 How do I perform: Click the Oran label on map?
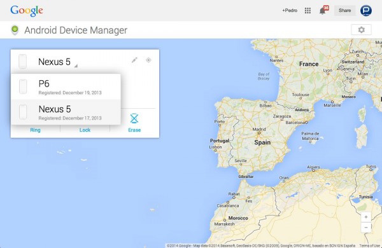pyautogui.click(x=284, y=178)
